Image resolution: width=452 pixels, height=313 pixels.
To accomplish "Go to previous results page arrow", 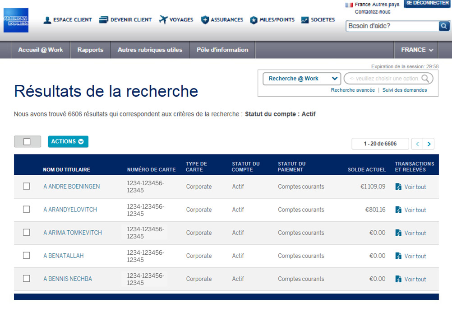I will point(417,144).
